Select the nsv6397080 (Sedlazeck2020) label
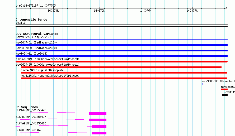The image size is (235, 136). coord(36,48)
